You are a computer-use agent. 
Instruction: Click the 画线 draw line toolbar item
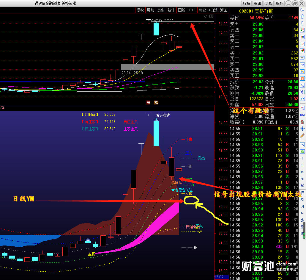pyautogui.click(x=182, y=10)
